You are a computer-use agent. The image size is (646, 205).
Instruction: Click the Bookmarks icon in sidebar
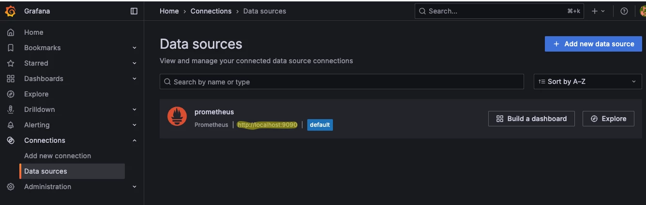pyautogui.click(x=11, y=48)
